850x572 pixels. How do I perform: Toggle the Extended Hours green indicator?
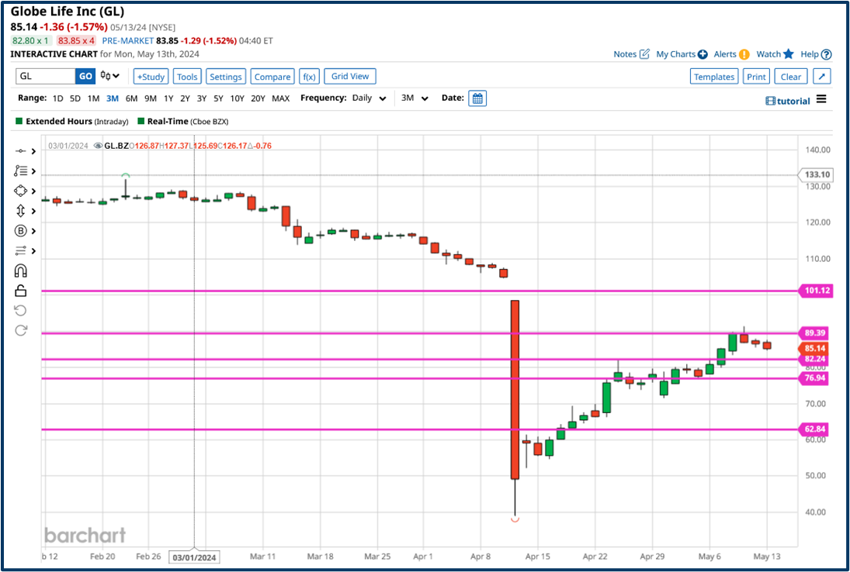pos(19,122)
